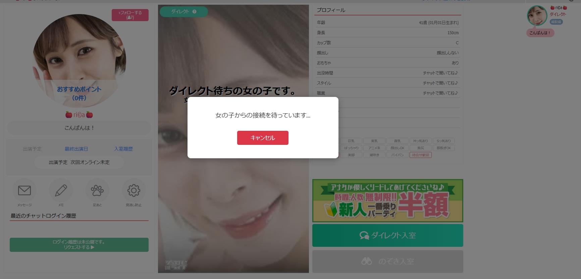Switch to the 入室履歴 tab

(123, 149)
